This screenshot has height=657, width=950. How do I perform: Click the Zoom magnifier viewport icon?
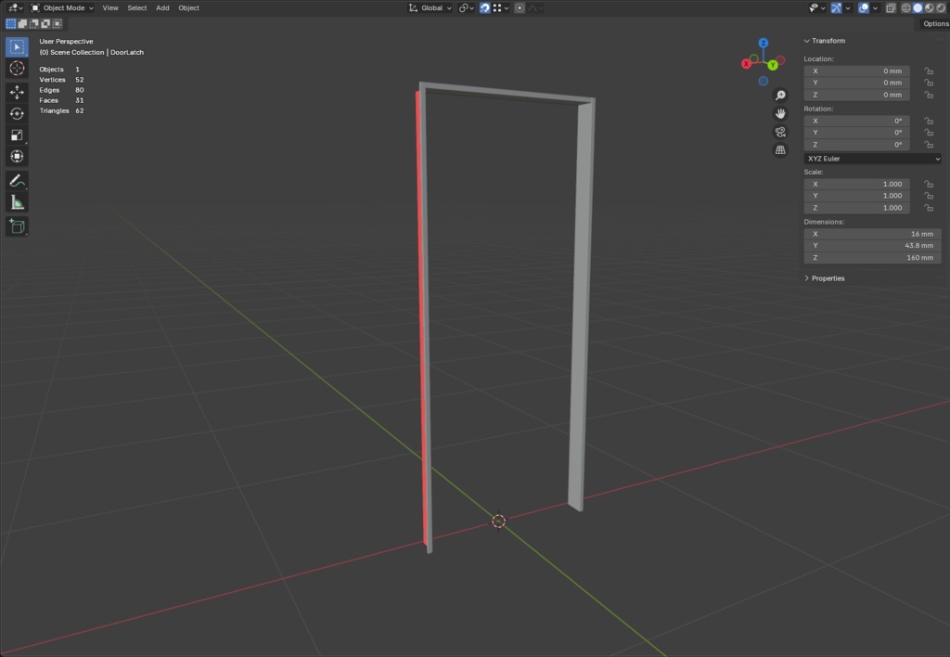pyautogui.click(x=780, y=96)
